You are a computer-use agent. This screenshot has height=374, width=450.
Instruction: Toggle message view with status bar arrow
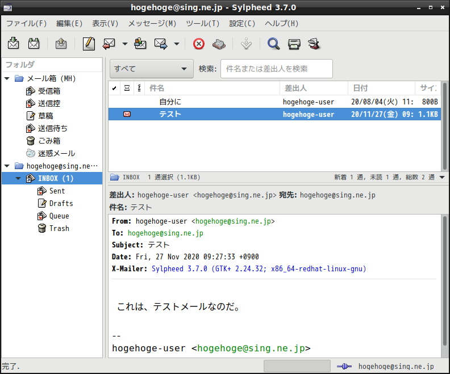[x=442, y=178]
